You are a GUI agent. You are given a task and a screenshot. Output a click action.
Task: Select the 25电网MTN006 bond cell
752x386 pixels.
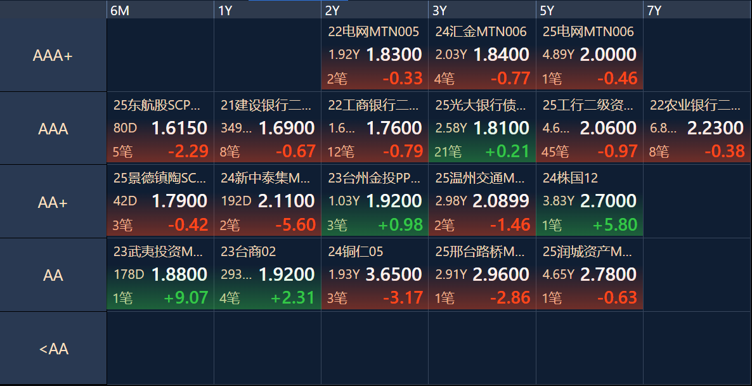589,55
